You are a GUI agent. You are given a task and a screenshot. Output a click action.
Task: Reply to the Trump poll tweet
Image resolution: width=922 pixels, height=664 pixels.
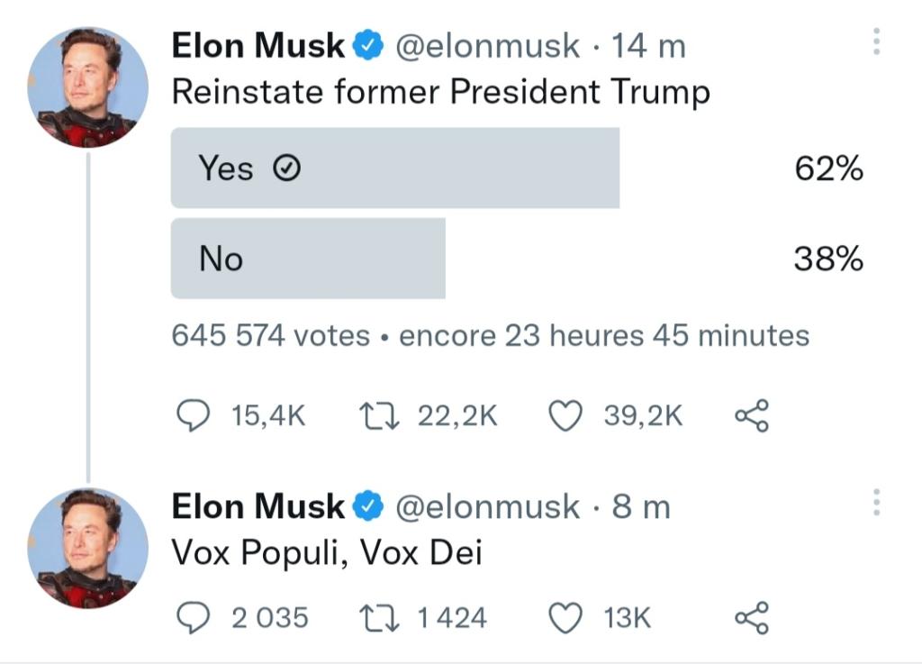(190, 415)
